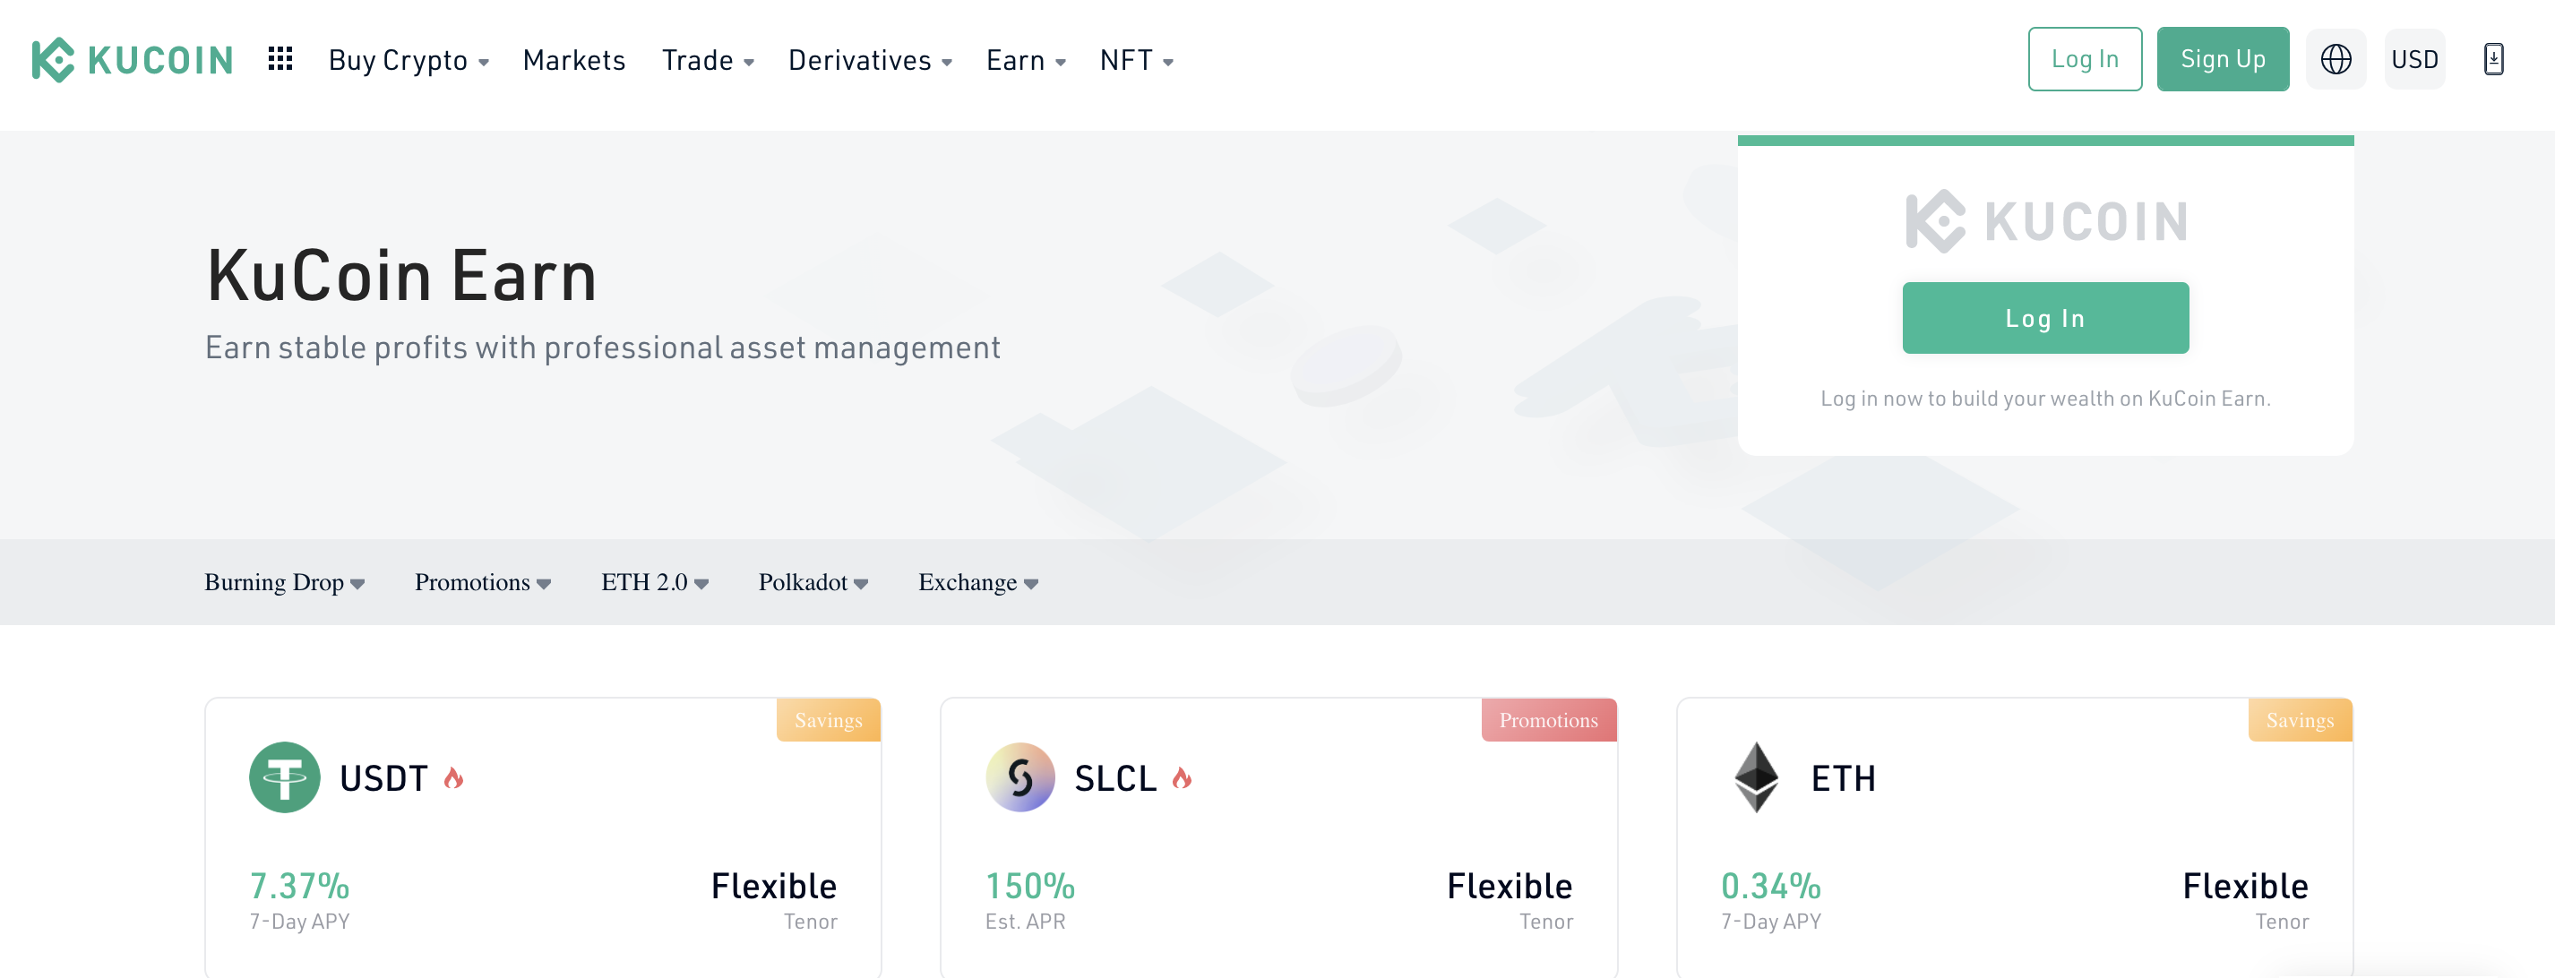Viewport: 2555px width, 978px height.
Task: Open the language globe icon
Action: click(x=2336, y=59)
